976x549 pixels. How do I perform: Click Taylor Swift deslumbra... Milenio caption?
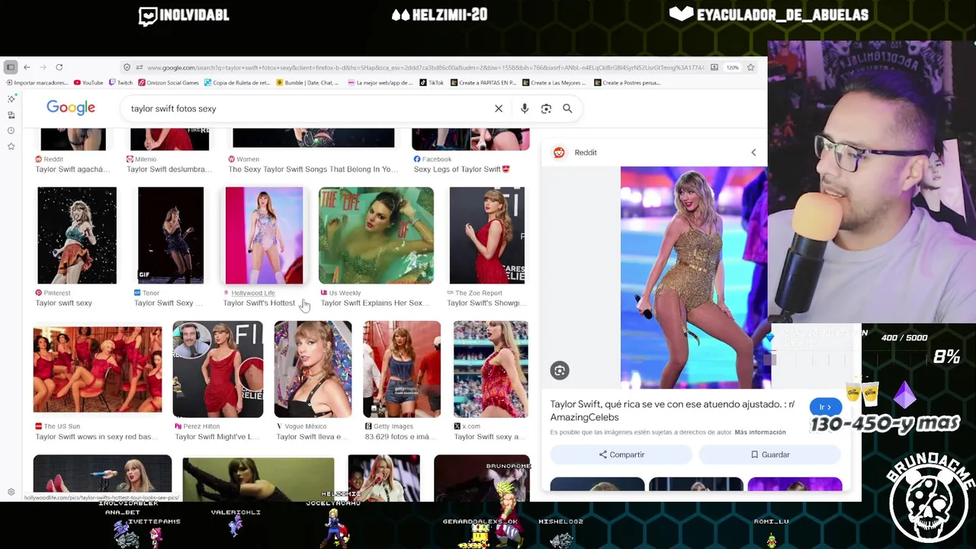pyautogui.click(x=169, y=169)
